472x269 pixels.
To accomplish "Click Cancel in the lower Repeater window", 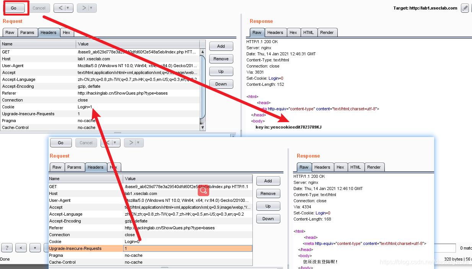I will click(86, 143).
